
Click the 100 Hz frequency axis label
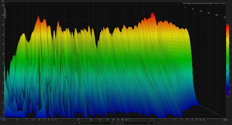coord(56,119)
